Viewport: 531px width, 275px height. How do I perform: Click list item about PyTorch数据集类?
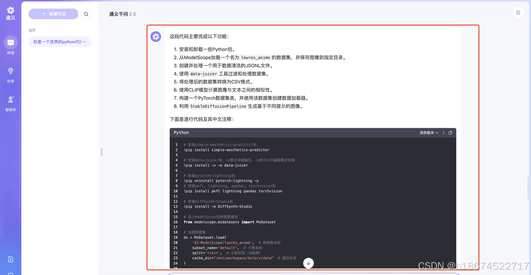point(244,98)
